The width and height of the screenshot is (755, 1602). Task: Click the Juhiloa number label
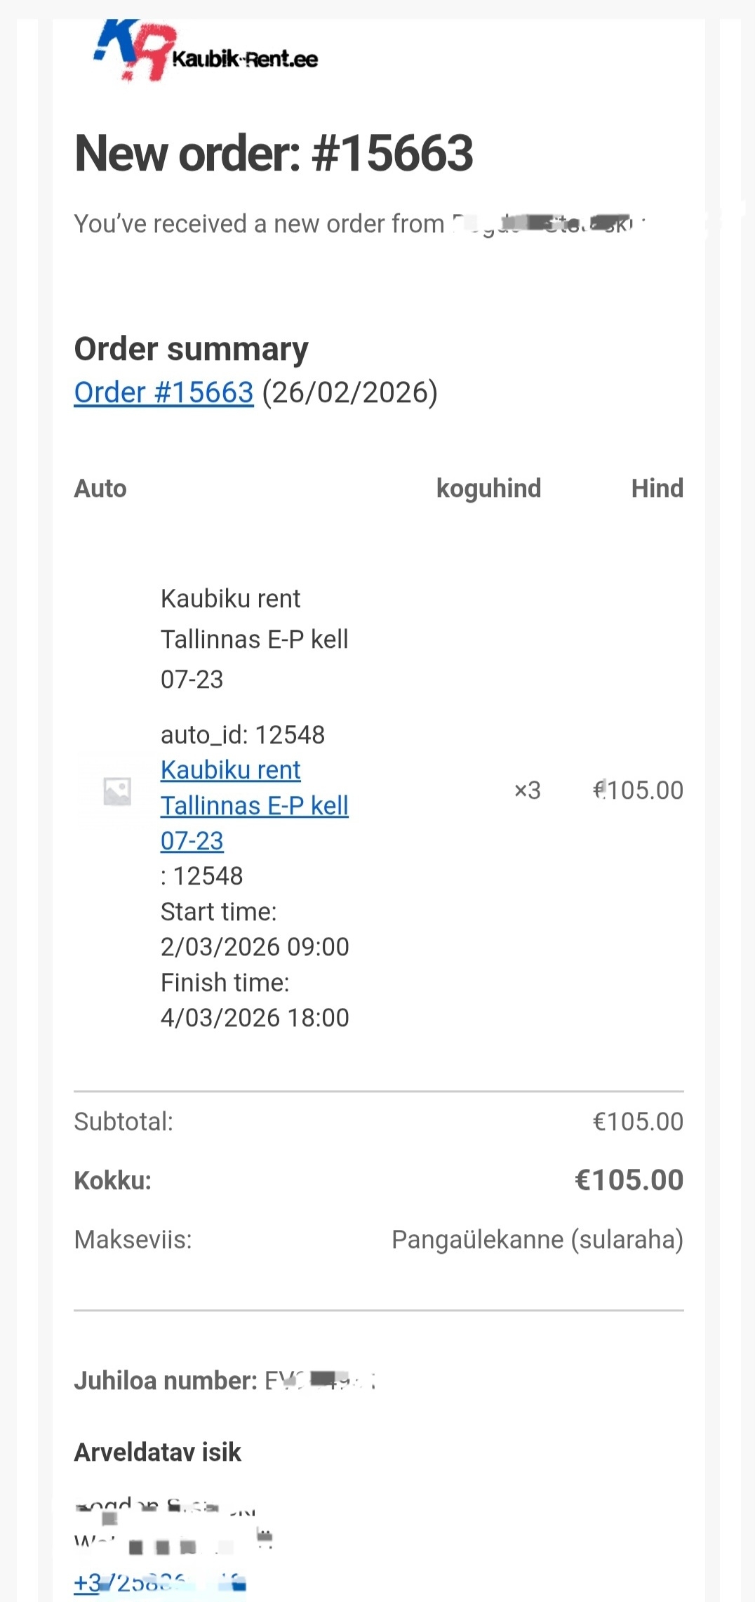pos(166,1381)
